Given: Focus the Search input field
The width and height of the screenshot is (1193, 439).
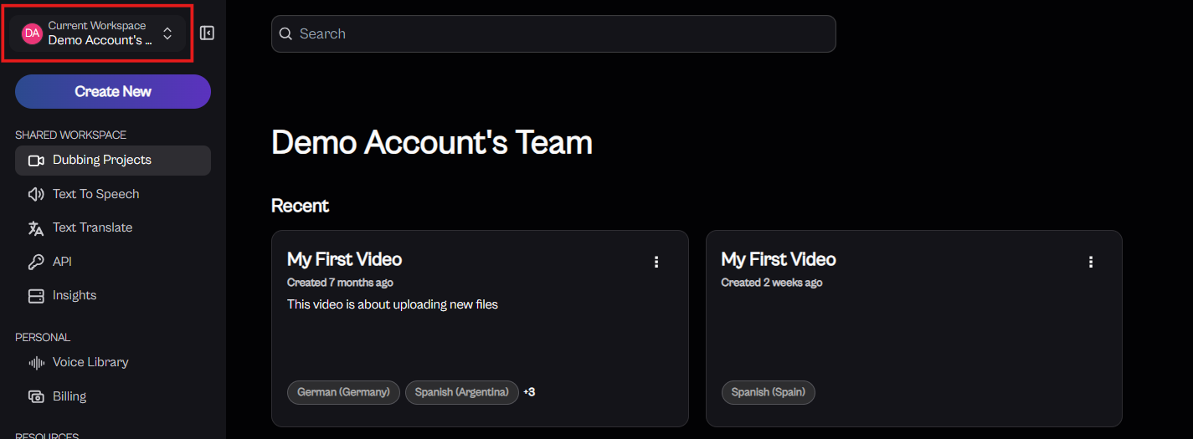Looking at the screenshot, I should pos(561,33).
